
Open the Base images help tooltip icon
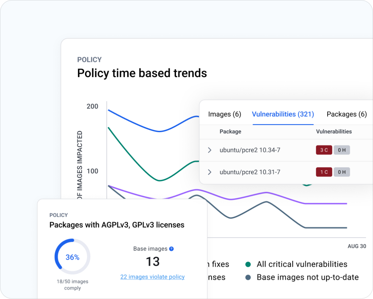(x=171, y=249)
